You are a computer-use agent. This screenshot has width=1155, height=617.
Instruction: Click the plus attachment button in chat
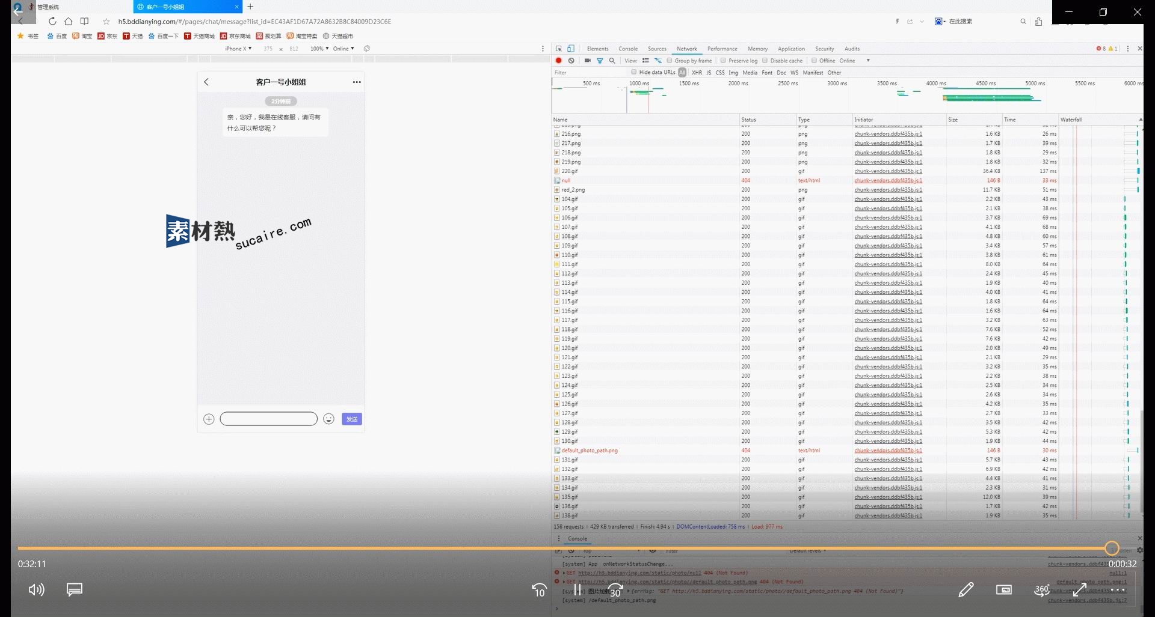point(209,419)
